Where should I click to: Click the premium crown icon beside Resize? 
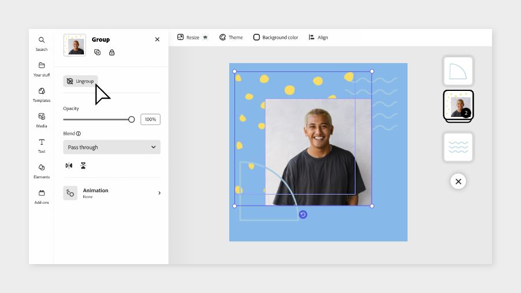(206, 37)
